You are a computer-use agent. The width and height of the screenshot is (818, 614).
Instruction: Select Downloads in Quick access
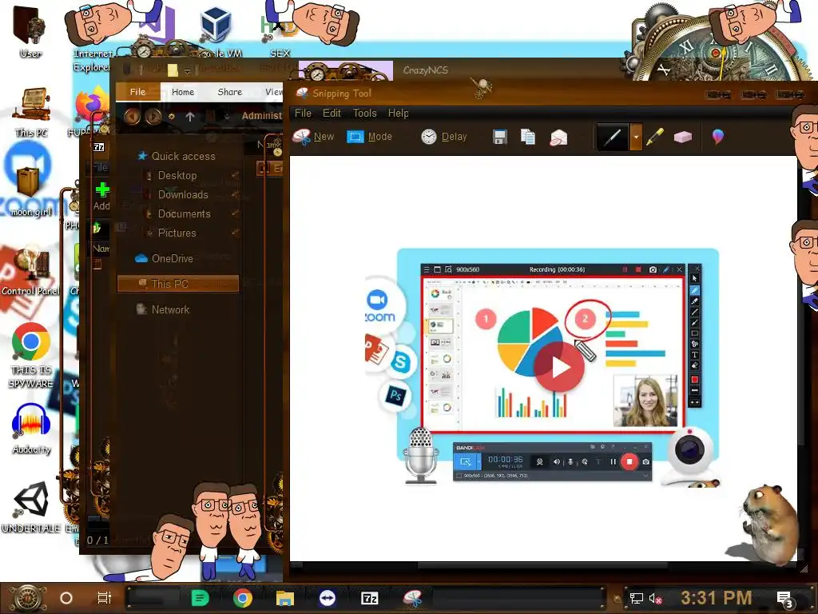[183, 195]
